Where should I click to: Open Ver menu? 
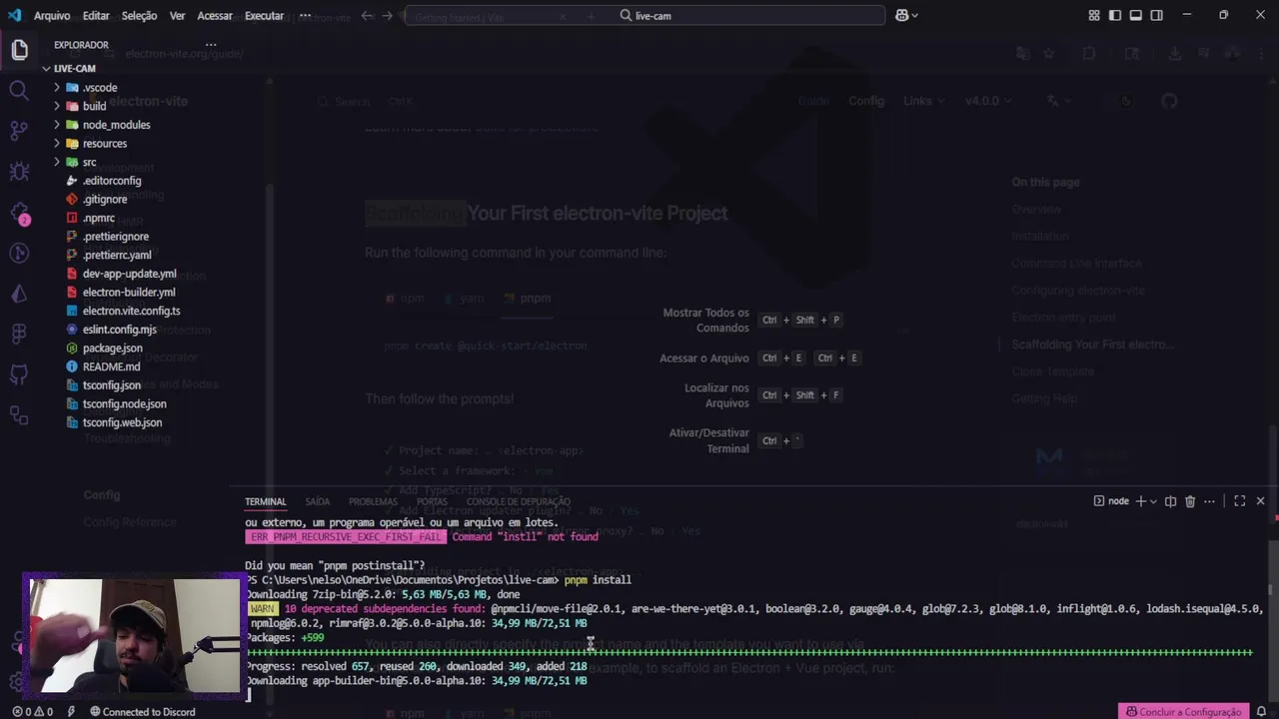177,16
